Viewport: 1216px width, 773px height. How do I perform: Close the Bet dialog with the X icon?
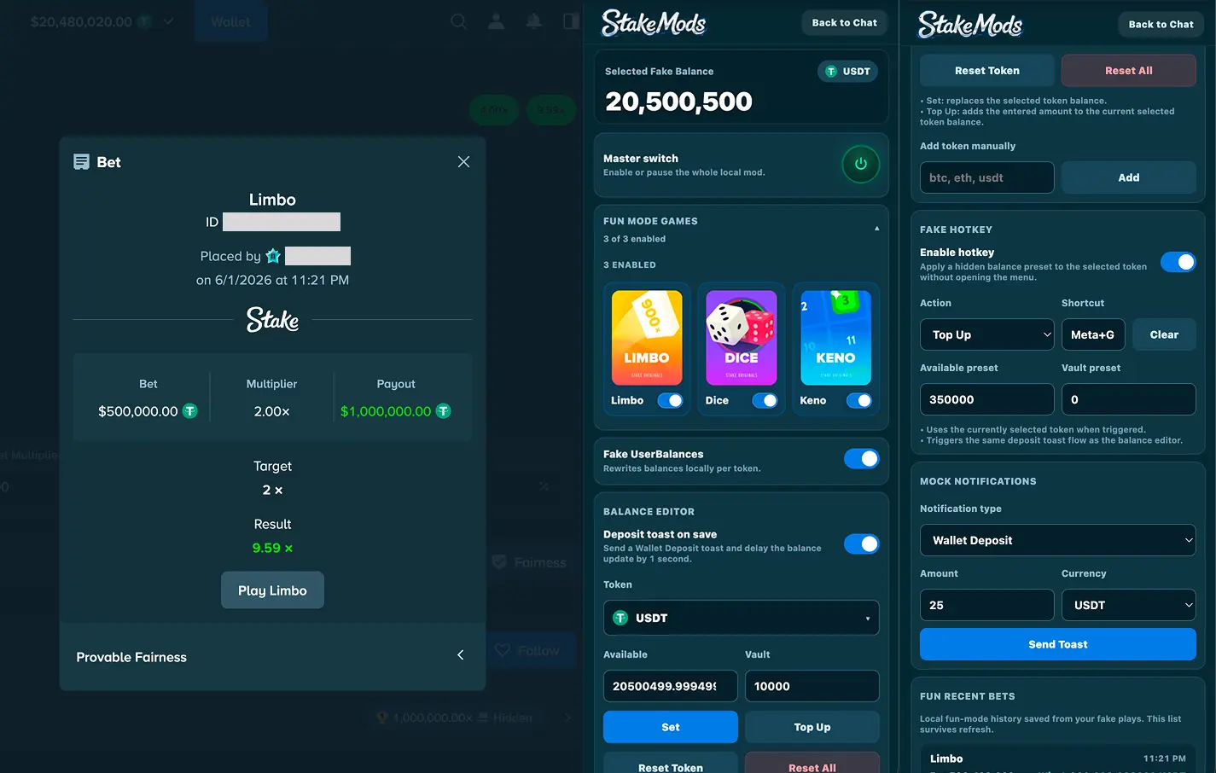tap(463, 162)
